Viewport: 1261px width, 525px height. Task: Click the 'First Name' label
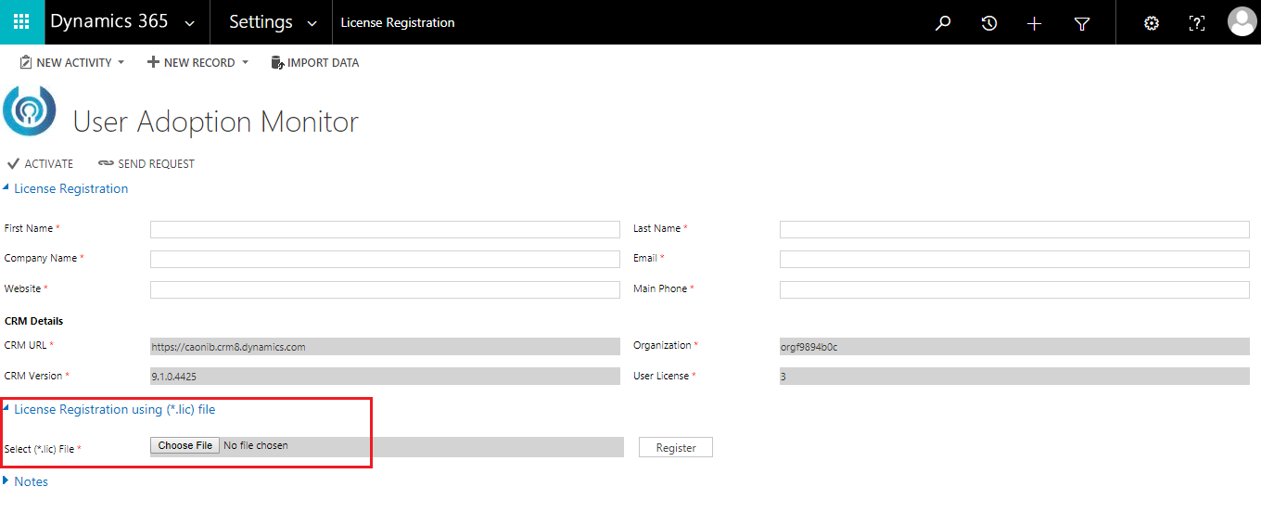point(29,228)
